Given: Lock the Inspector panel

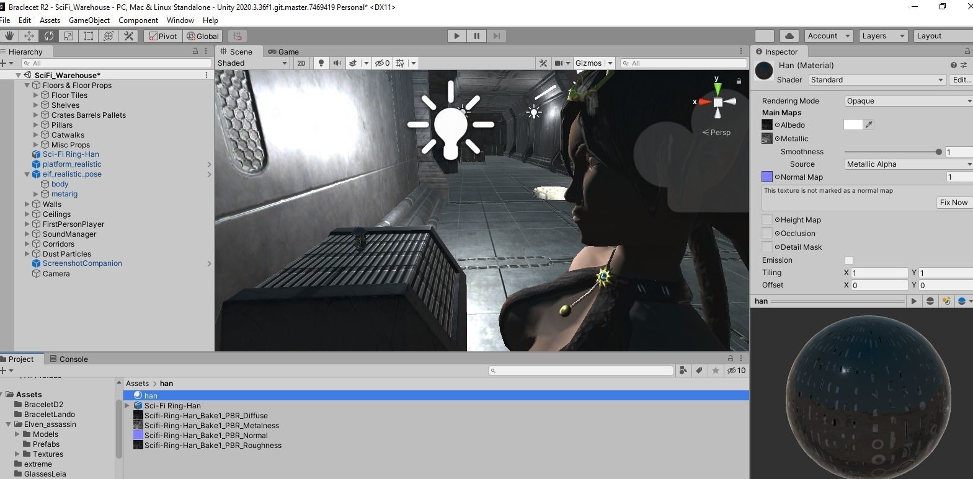Looking at the screenshot, I should 967,51.
